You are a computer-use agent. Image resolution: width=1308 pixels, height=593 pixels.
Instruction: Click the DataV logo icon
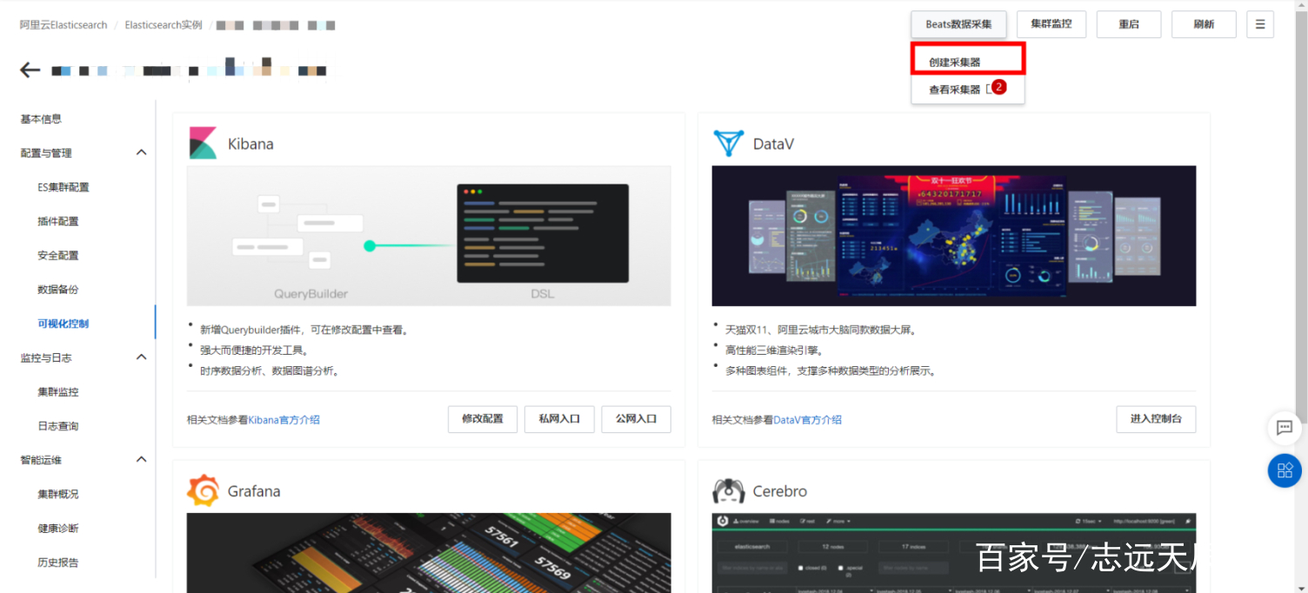pyautogui.click(x=728, y=143)
